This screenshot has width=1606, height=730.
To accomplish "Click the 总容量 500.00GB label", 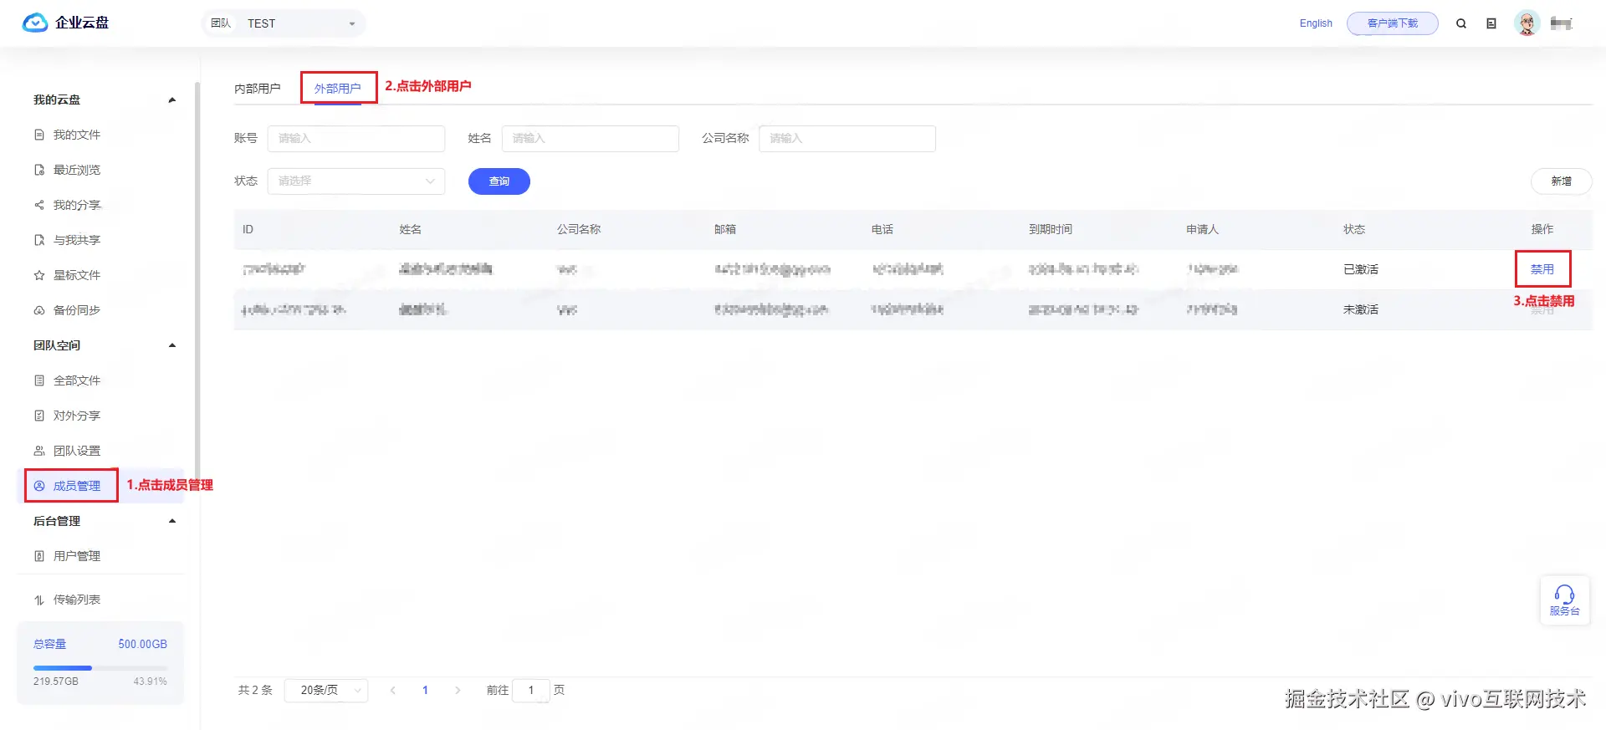I will pyautogui.click(x=100, y=645).
